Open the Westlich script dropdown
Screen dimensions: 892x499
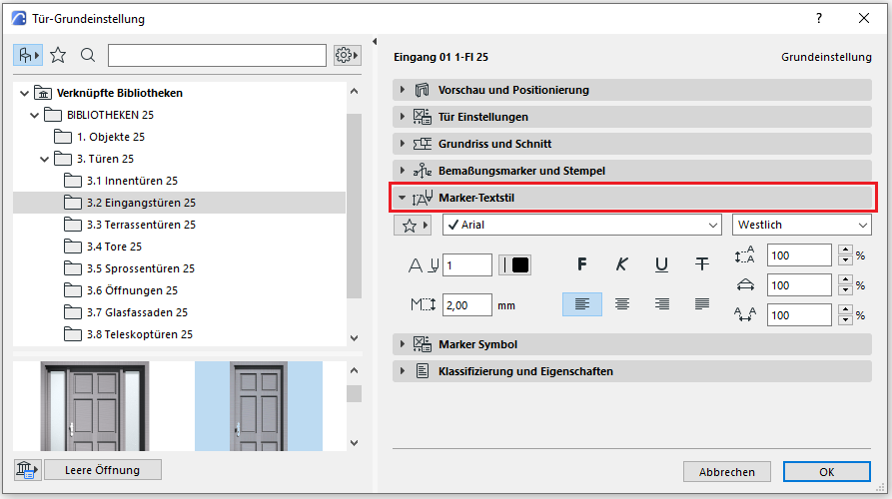pos(802,226)
